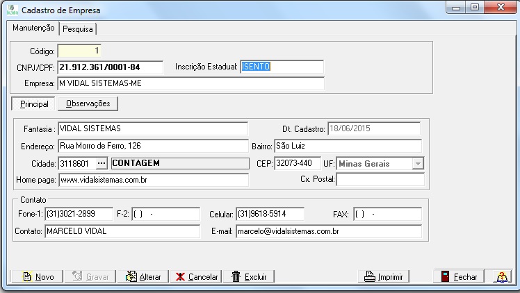The image size is (520, 293).
Task: Click the help icon beside Fechar
Action: [502, 276]
